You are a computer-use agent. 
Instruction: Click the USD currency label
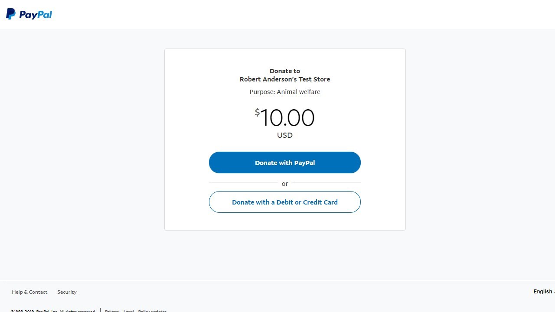[285, 135]
